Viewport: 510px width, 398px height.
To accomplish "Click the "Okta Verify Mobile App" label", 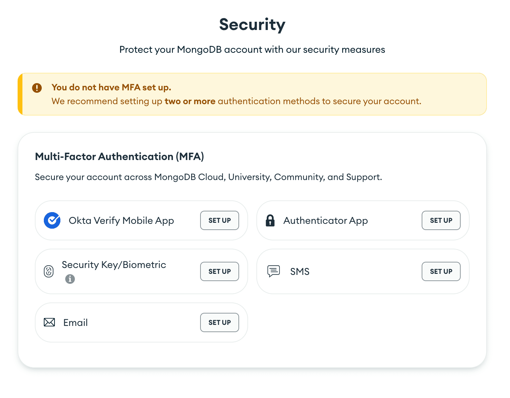I will pos(121,221).
